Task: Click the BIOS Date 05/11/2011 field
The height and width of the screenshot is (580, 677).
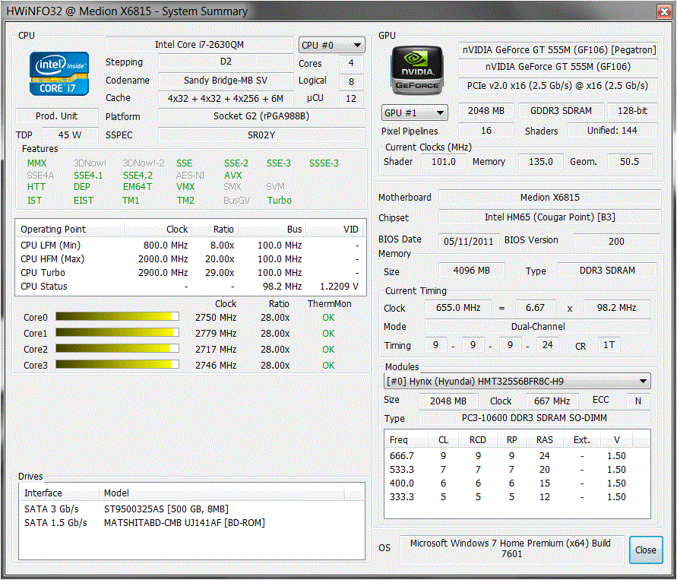Action: tap(469, 241)
